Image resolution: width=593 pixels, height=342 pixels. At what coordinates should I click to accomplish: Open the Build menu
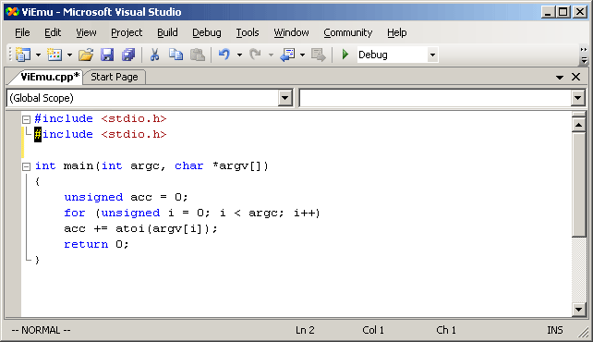coord(167,33)
